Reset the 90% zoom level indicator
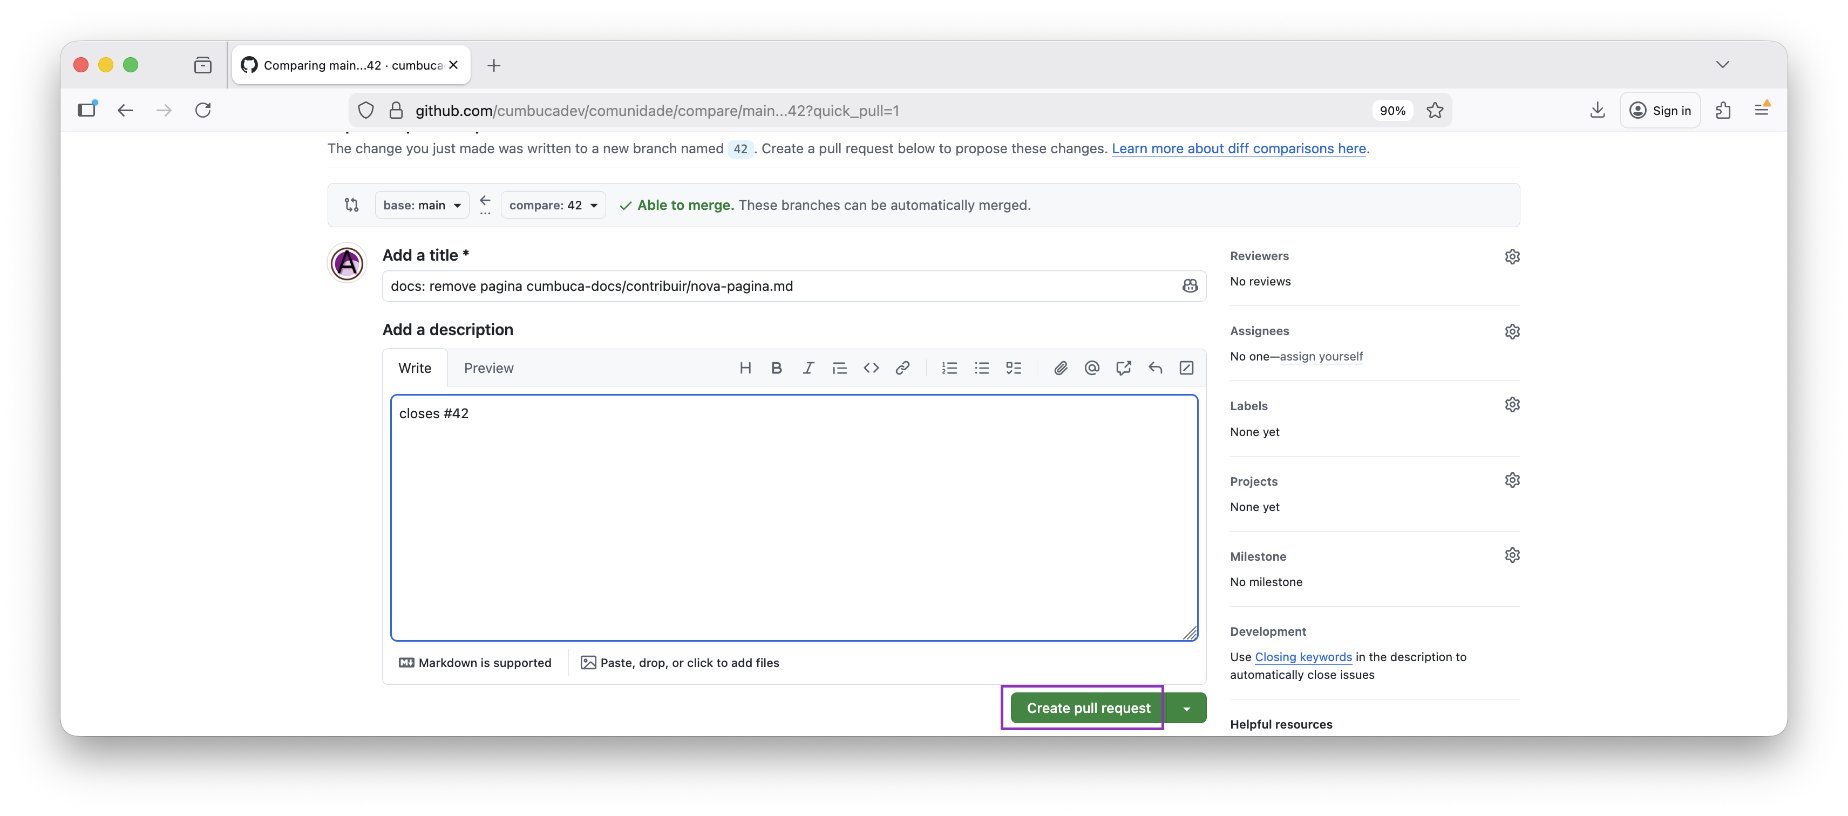The image size is (1848, 816). pyautogui.click(x=1392, y=111)
